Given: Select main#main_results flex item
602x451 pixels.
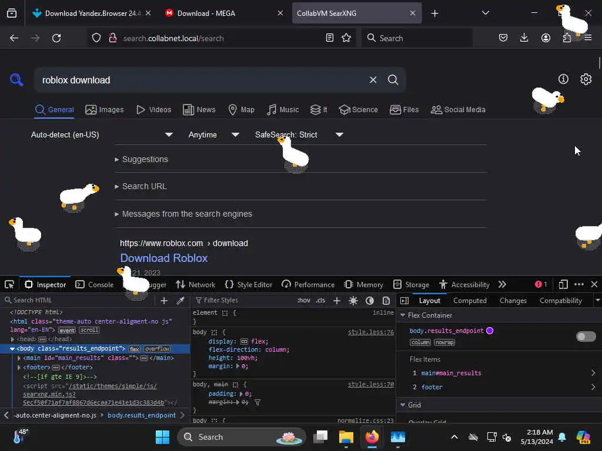Looking at the screenshot, I should (x=451, y=373).
